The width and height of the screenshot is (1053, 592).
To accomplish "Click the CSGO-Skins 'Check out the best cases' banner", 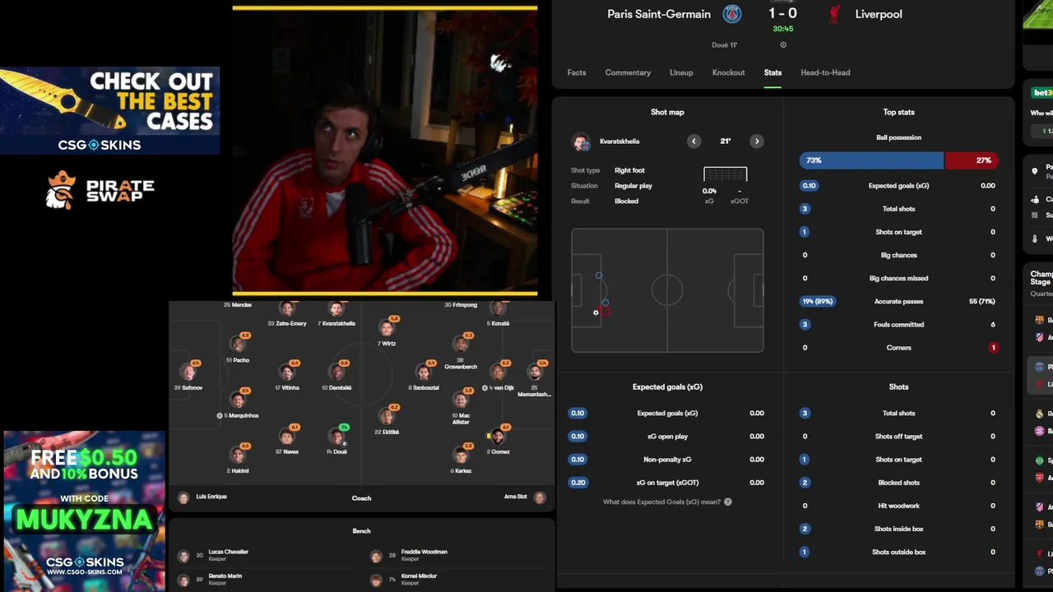I will pyautogui.click(x=110, y=110).
